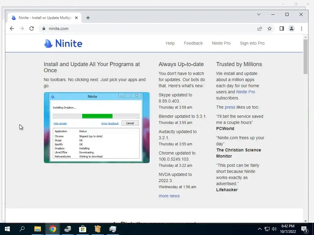314x235 pixels.
Task: Select the Ninite browser tab
Action: click(x=44, y=18)
